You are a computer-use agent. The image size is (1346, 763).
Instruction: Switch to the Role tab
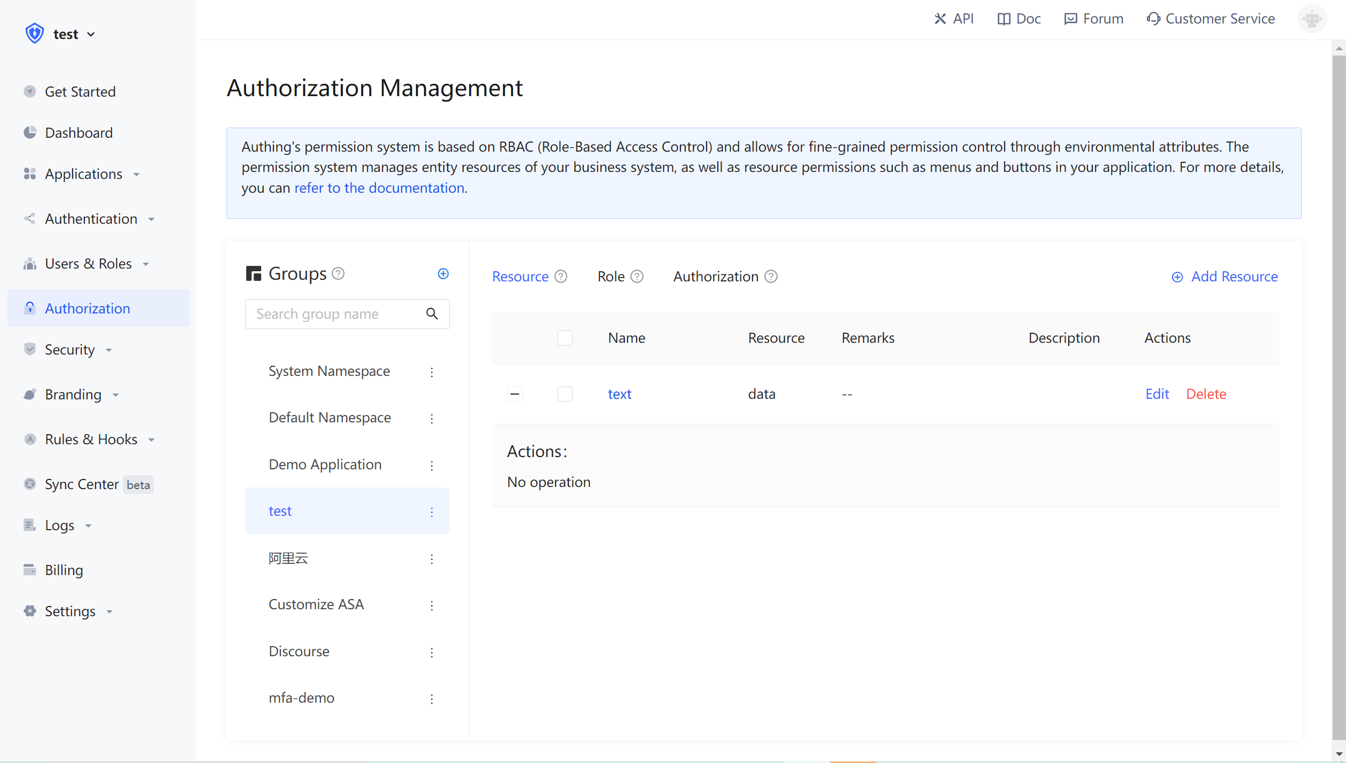[x=611, y=277]
